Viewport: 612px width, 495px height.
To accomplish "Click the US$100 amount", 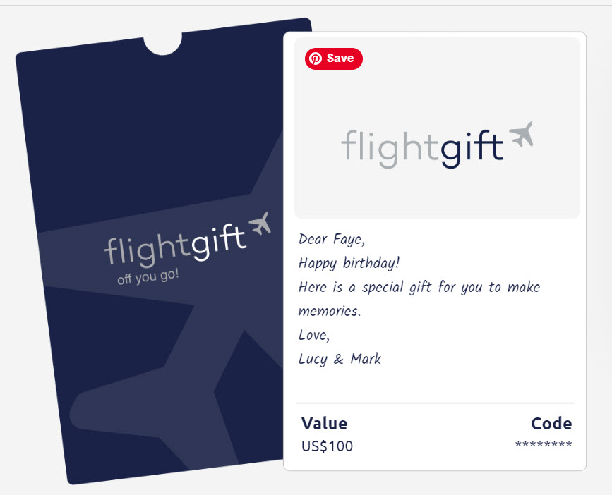I will (327, 446).
